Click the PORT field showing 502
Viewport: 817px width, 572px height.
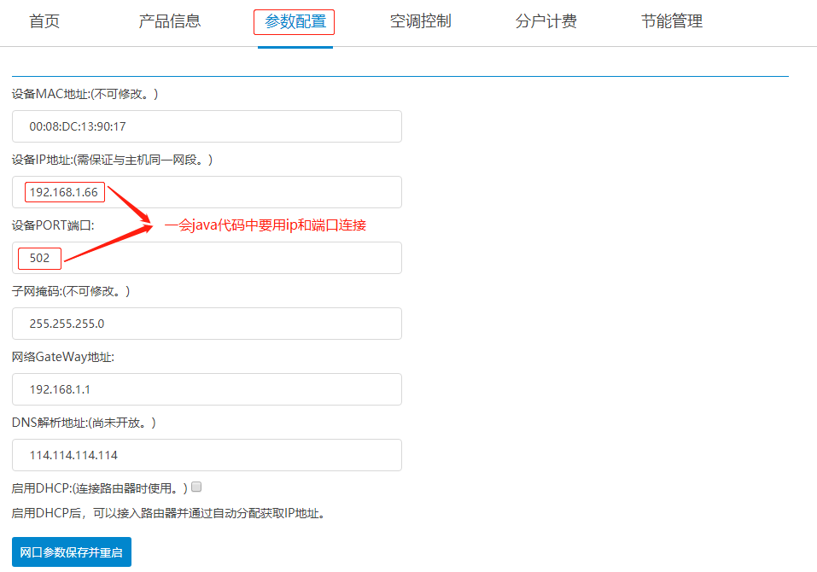(x=207, y=258)
